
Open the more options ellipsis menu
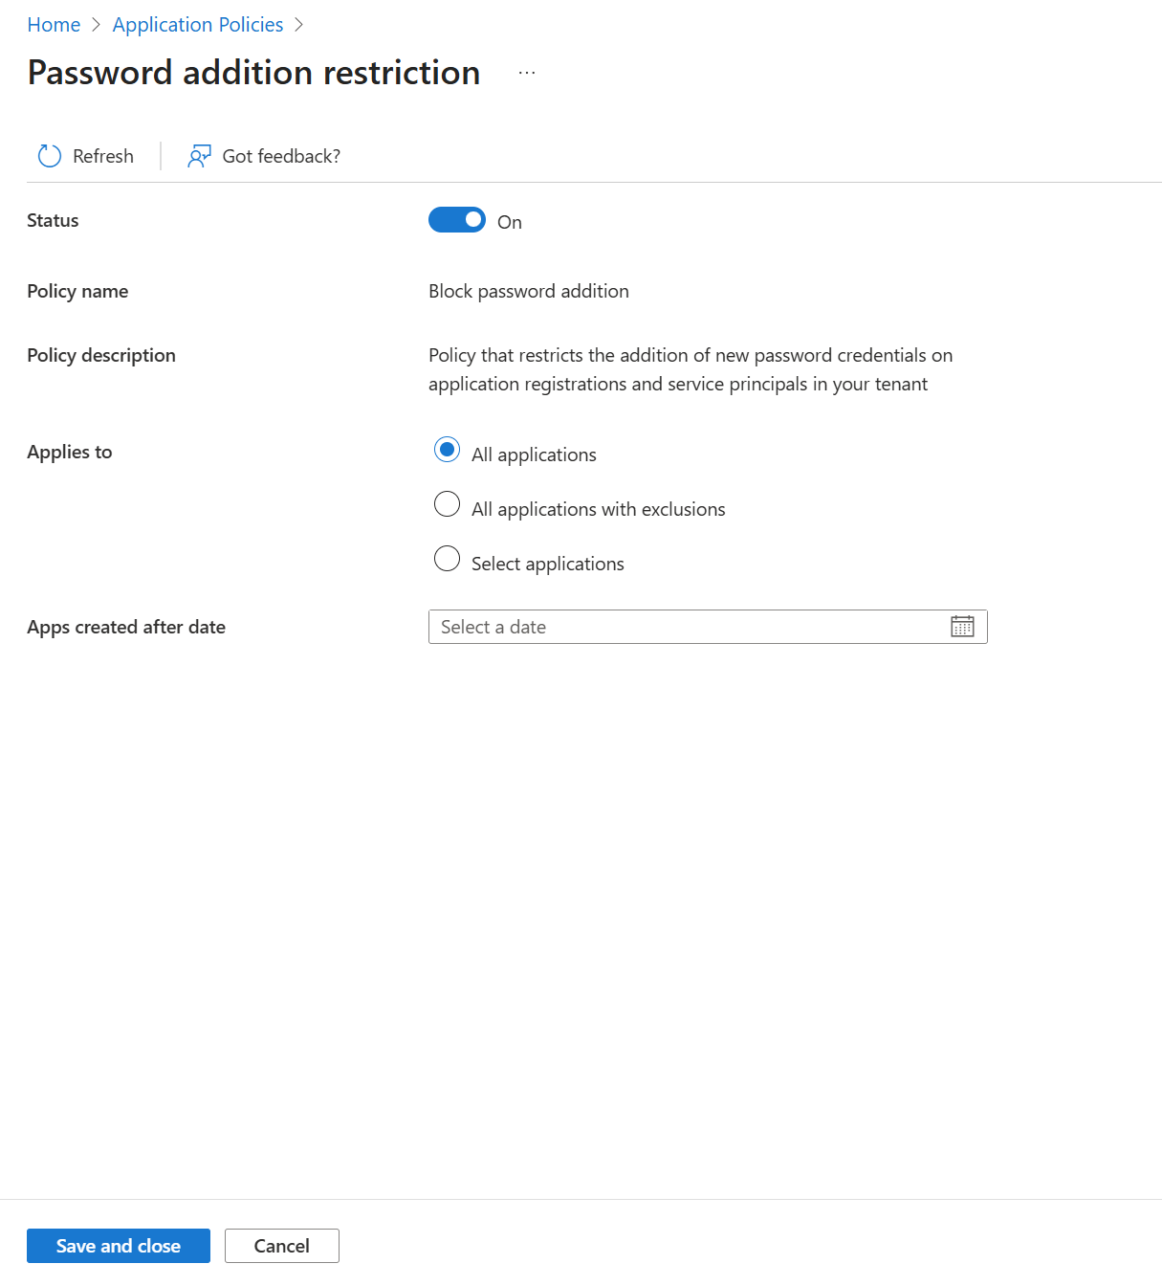tap(527, 73)
